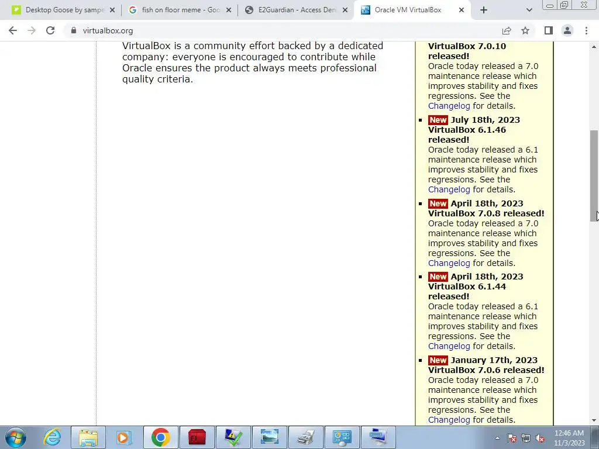Click the 'VirtualBox 7.0.6 released!' heading
599x449 pixels.
[x=486, y=370]
